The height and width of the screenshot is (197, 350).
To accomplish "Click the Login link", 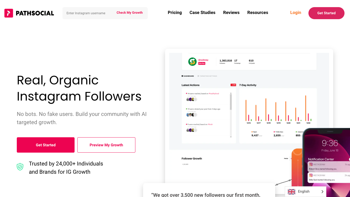I will [296, 13].
